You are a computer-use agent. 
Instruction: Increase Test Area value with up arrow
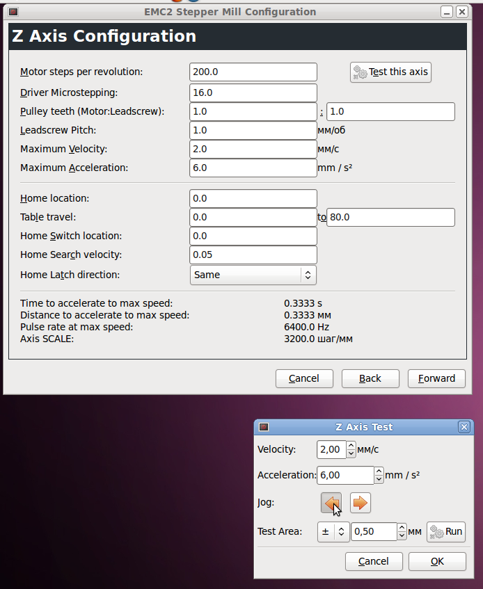click(x=402, y=527)
